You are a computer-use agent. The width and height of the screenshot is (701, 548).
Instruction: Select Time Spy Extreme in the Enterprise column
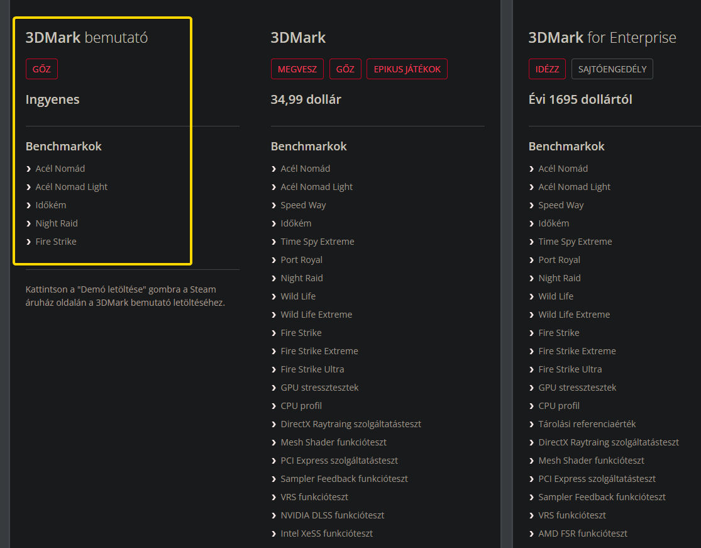click(x=575, y=242)
